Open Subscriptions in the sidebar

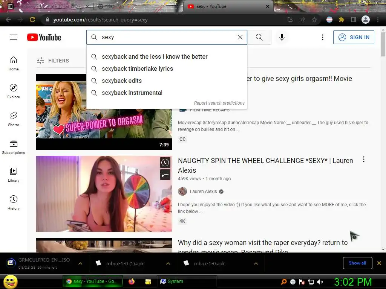(x=14, y=147)
